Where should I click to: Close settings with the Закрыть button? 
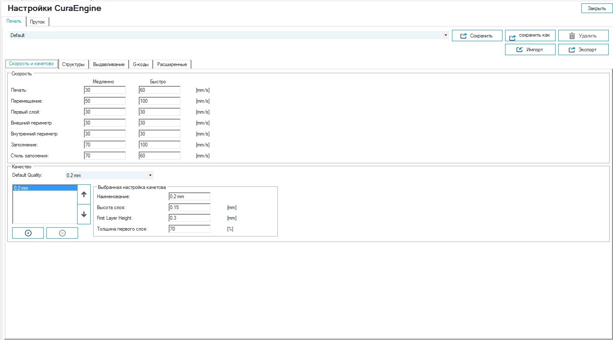[597, 8]
